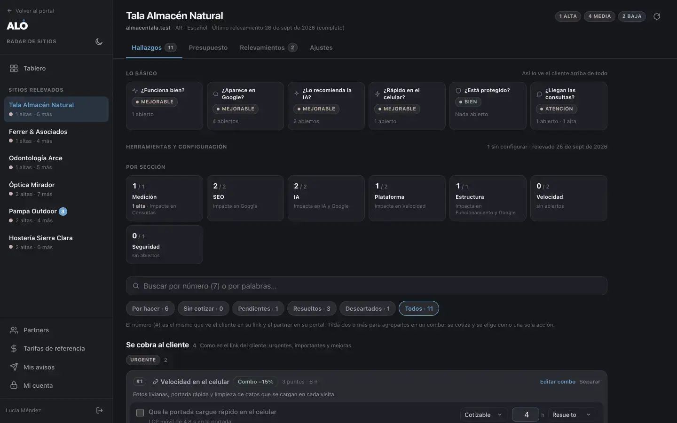Check the box for Que la portada cargue rápido
This screenshot has height=423, width=677.
click(140, 413)
